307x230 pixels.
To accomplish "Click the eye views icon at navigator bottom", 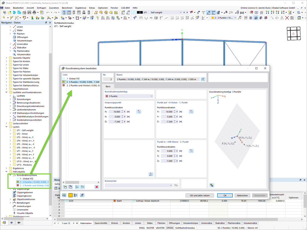I will coord(12,223).
